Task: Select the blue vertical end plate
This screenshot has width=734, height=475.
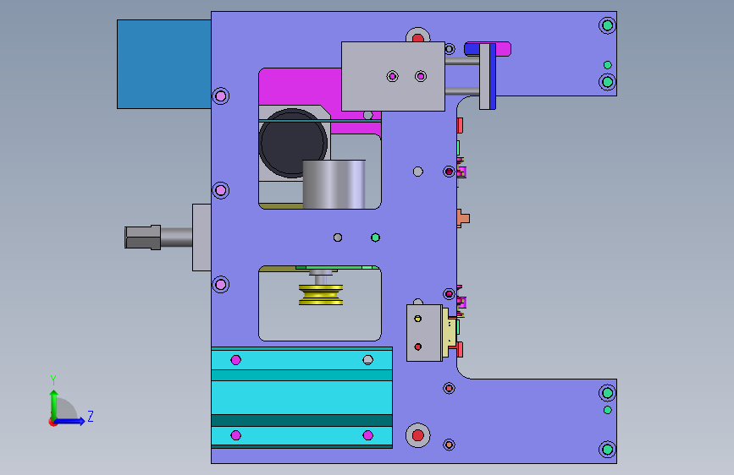Action: (493, 77)
